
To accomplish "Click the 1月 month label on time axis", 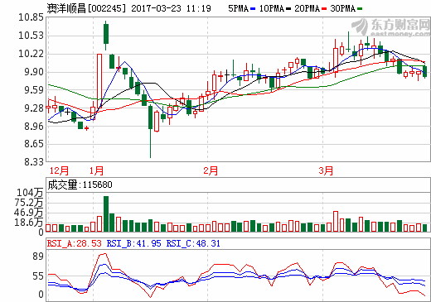I will click(x=96, y=170).
